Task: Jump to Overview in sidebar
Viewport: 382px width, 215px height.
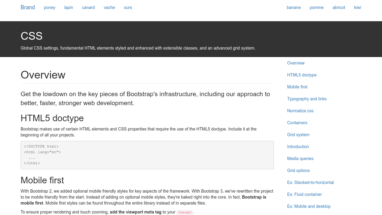Action: [296, 63]
